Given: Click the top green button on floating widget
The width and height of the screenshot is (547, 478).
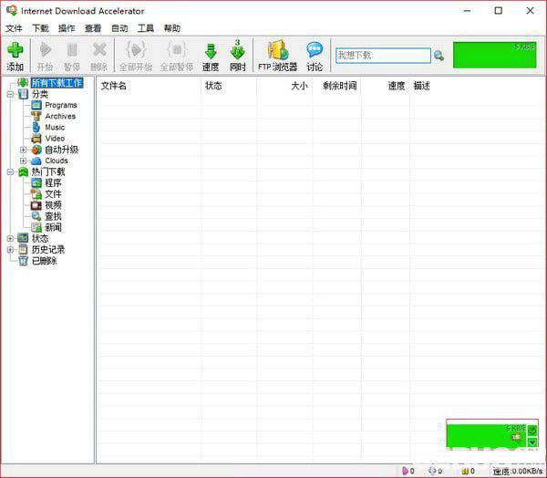Looking at the screenshot, I should [532, 431].
